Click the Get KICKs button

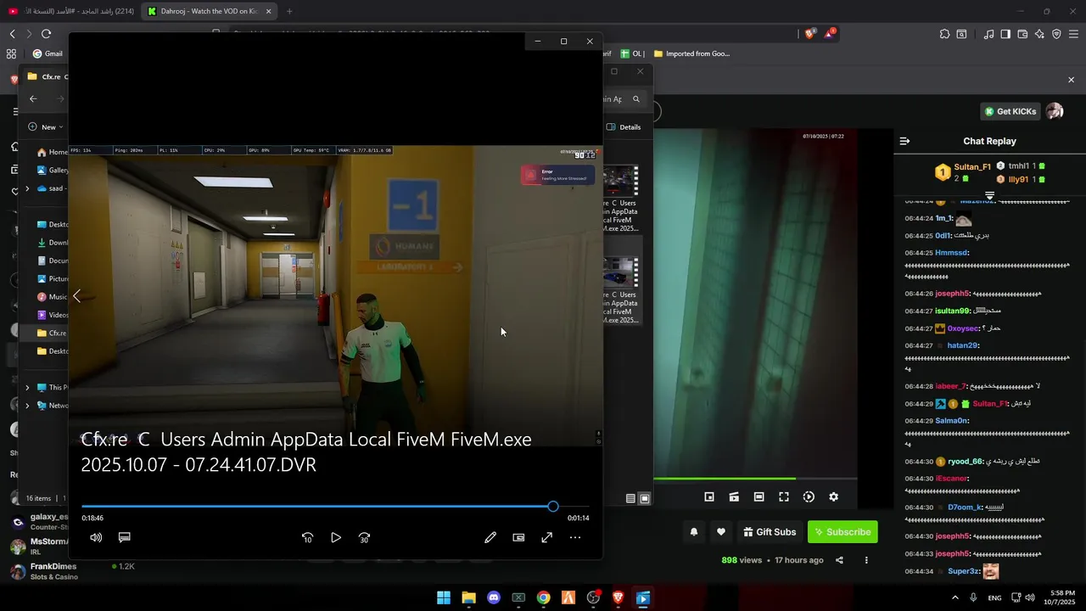pyautogui.click(x=1010, y=111)
